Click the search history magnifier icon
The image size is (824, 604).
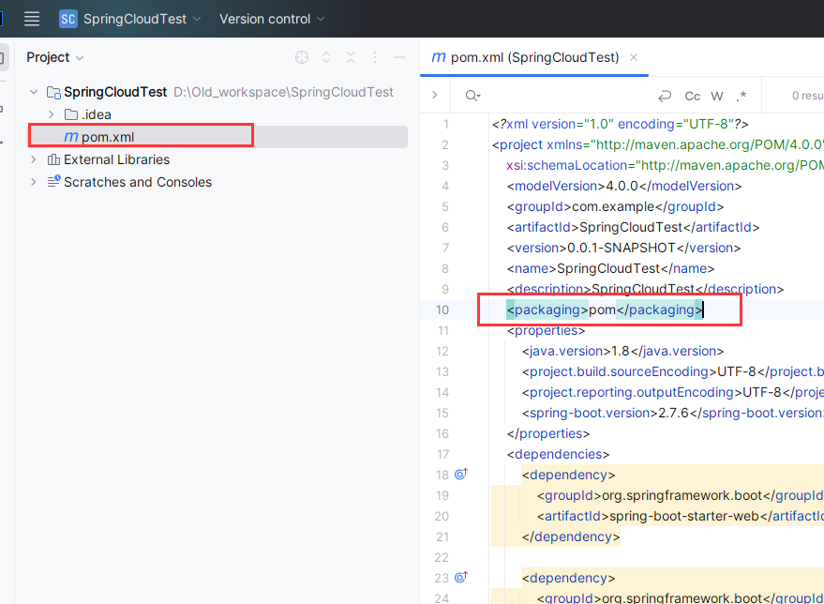pos(472,96)
